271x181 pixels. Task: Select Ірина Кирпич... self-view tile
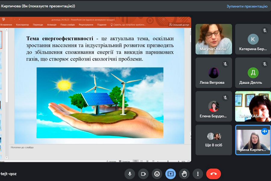point(253,140)
